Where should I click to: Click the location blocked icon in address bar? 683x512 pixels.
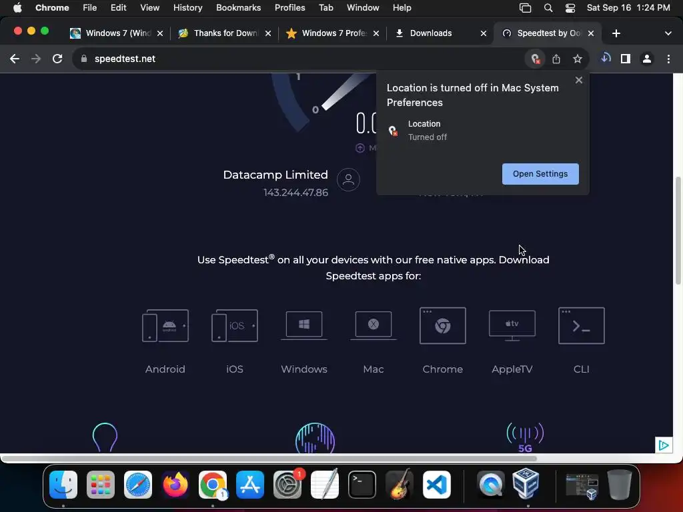click(536, 59)
